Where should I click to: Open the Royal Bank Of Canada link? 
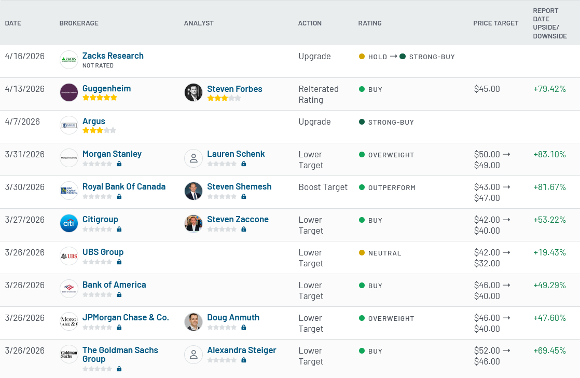(x=124, y=186)
